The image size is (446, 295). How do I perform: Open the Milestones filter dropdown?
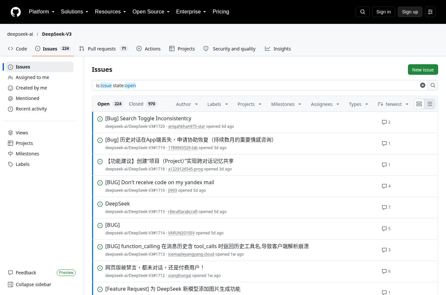pyautogui.click(x=286, y=104)
